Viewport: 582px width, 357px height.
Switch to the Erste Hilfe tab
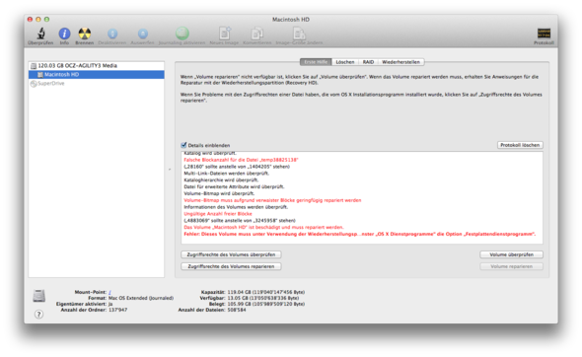point(316,62)
